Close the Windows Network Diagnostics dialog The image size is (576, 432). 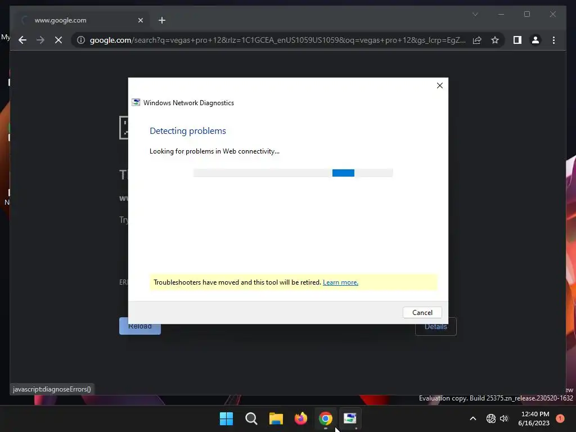tap(440, 85)
